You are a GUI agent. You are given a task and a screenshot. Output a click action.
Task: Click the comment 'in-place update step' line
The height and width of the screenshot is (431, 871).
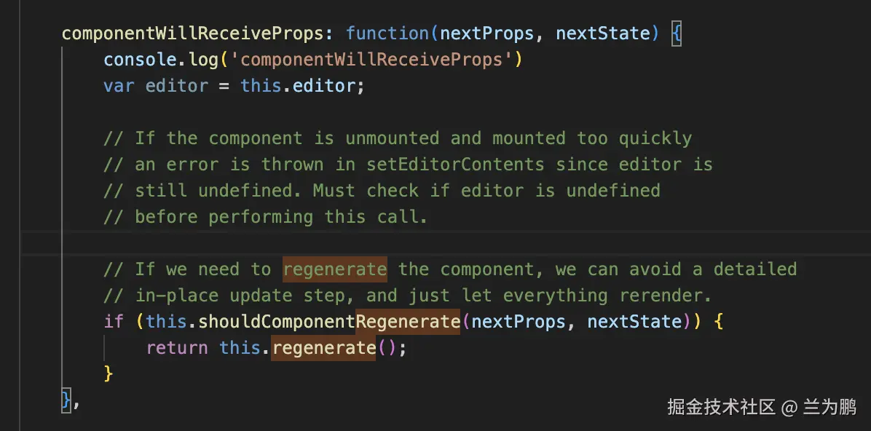pyautogui.click(x=407, y=296)
